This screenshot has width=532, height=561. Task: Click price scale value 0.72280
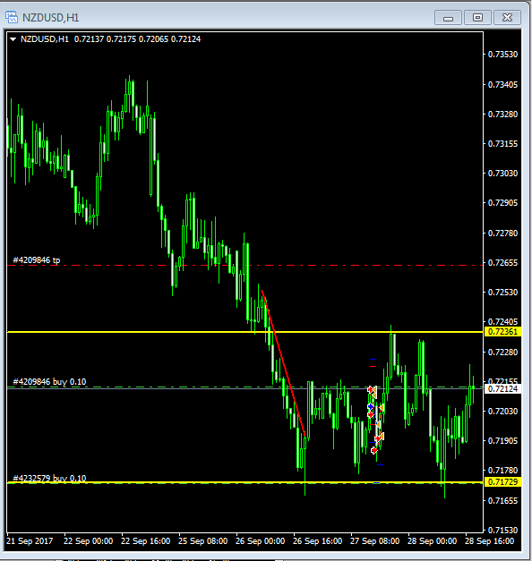[503, 353]
